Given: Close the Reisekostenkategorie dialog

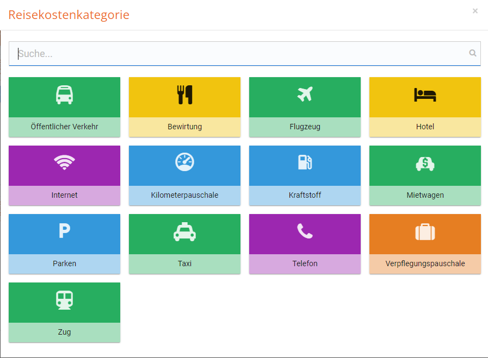Looking at the screenshot, I should coord(475,11).
